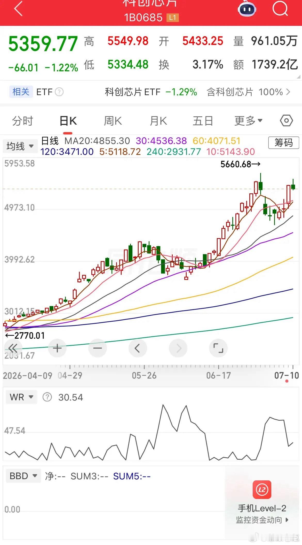The width and height of the screenshot is (302, 545).
Task: Open search with the magnifier icon
Action: click(280, 8)
